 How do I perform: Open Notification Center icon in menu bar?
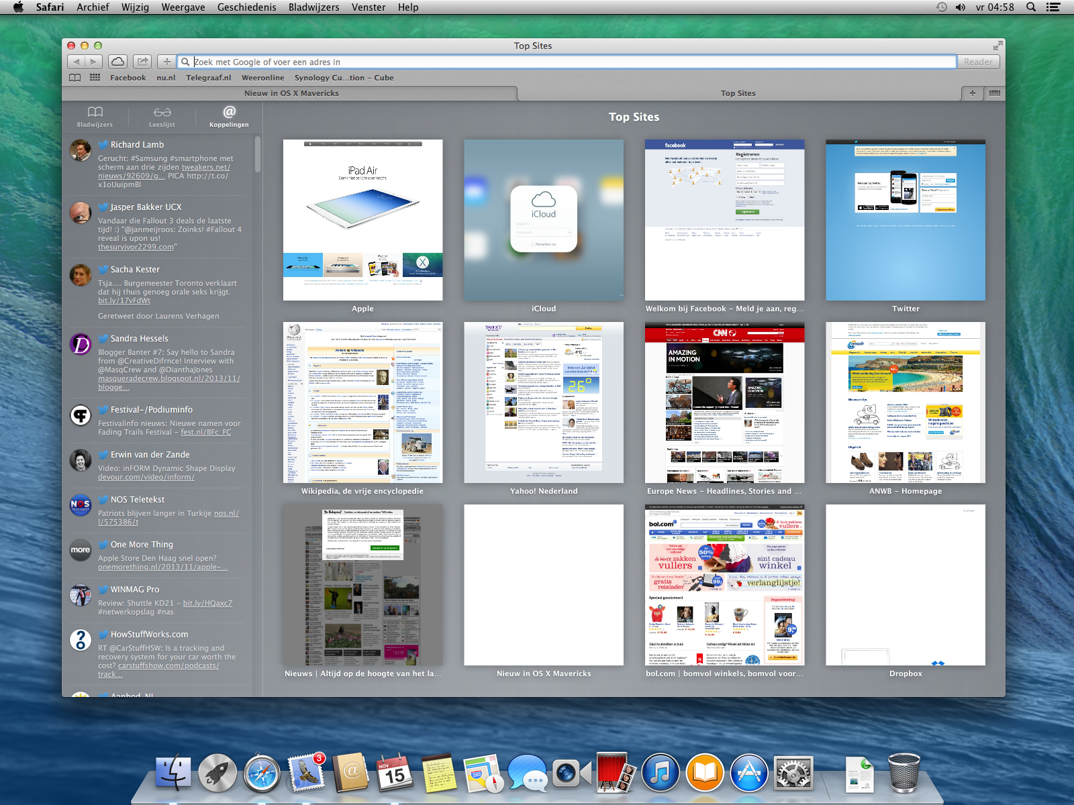tap(1053, 7)
